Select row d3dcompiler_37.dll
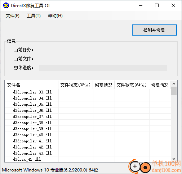 (x=88, y=116)
